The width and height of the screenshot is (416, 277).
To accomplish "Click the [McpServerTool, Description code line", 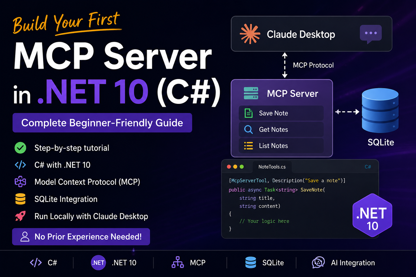I will tap(287, 180).
